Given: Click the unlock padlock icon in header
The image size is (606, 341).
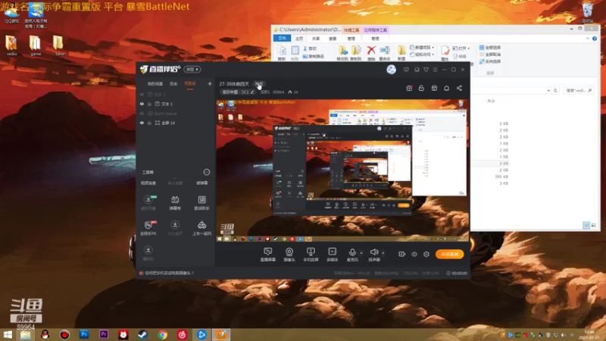Looking at the screenshot, I should pos(421,88).
